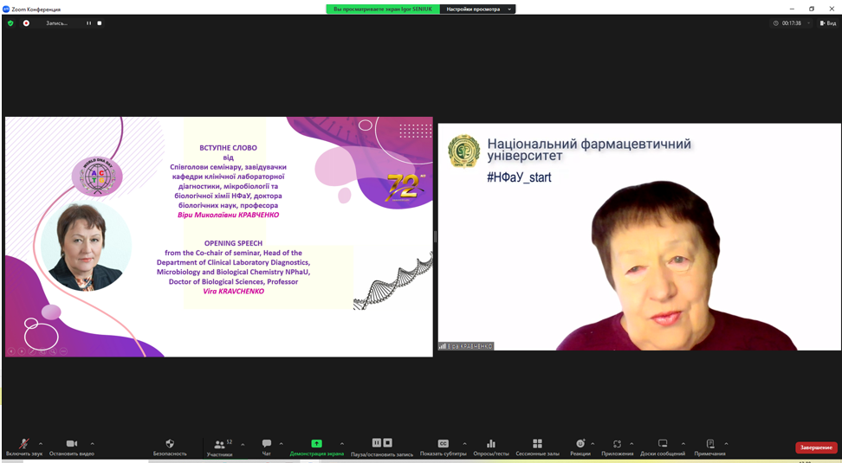Expand arrow beside Приложения

(x=631, y=444)
